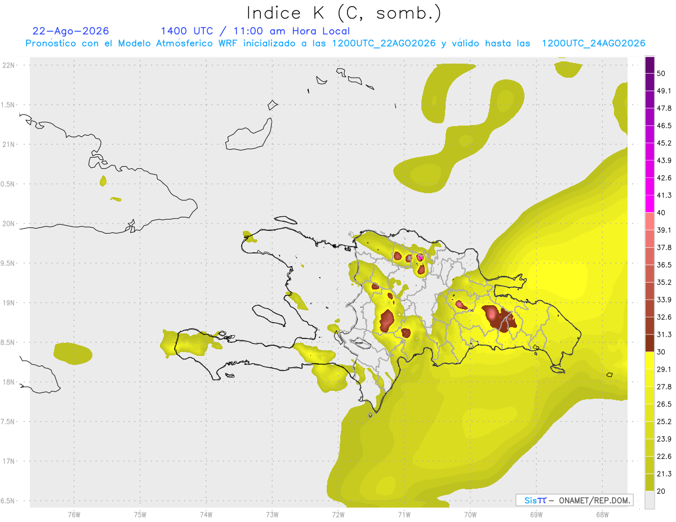The width and height of the screenshot is (676, 522).
Task: Click the longitude label '69W'
Action: (x=536, y=515)
